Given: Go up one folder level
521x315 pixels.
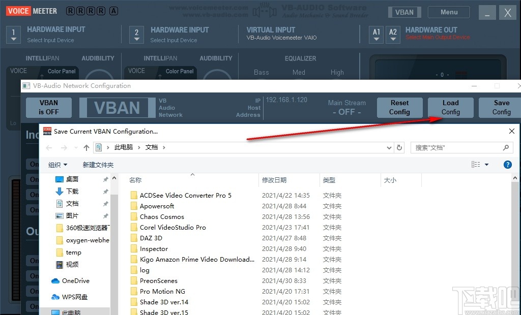Looking at the screenshot, I should [86, 148].
